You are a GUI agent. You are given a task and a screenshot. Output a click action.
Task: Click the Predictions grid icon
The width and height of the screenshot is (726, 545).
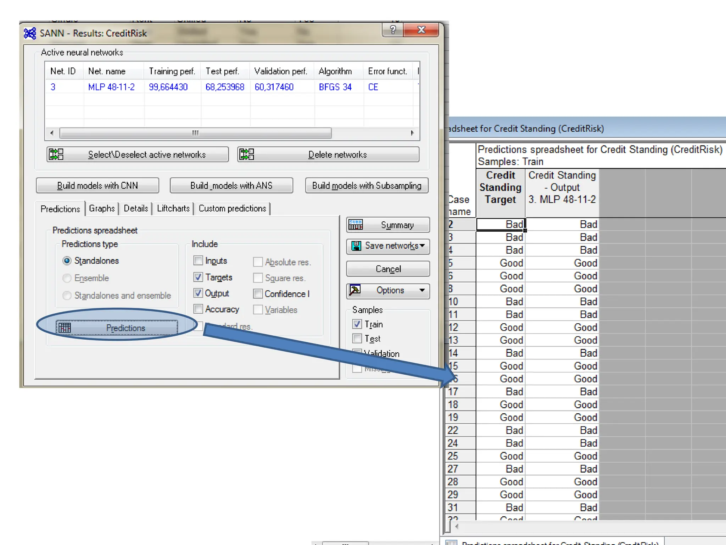coord(65,327)
